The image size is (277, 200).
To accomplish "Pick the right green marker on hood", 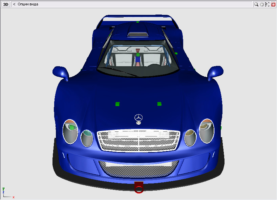I will 159,104.
